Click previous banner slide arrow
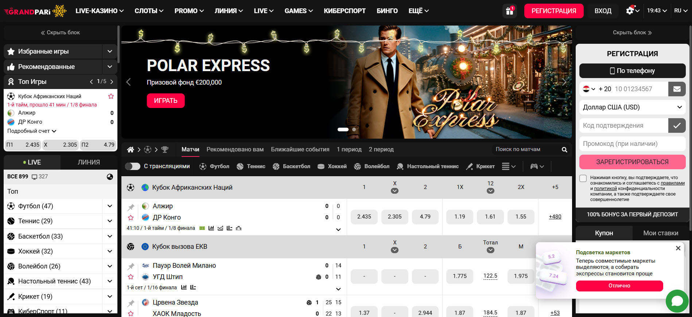Image resolution: width=692 pixels, height=317 pixels. [x=128, y=82]
